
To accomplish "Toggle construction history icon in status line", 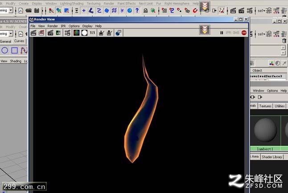I will tap(222, 11).
